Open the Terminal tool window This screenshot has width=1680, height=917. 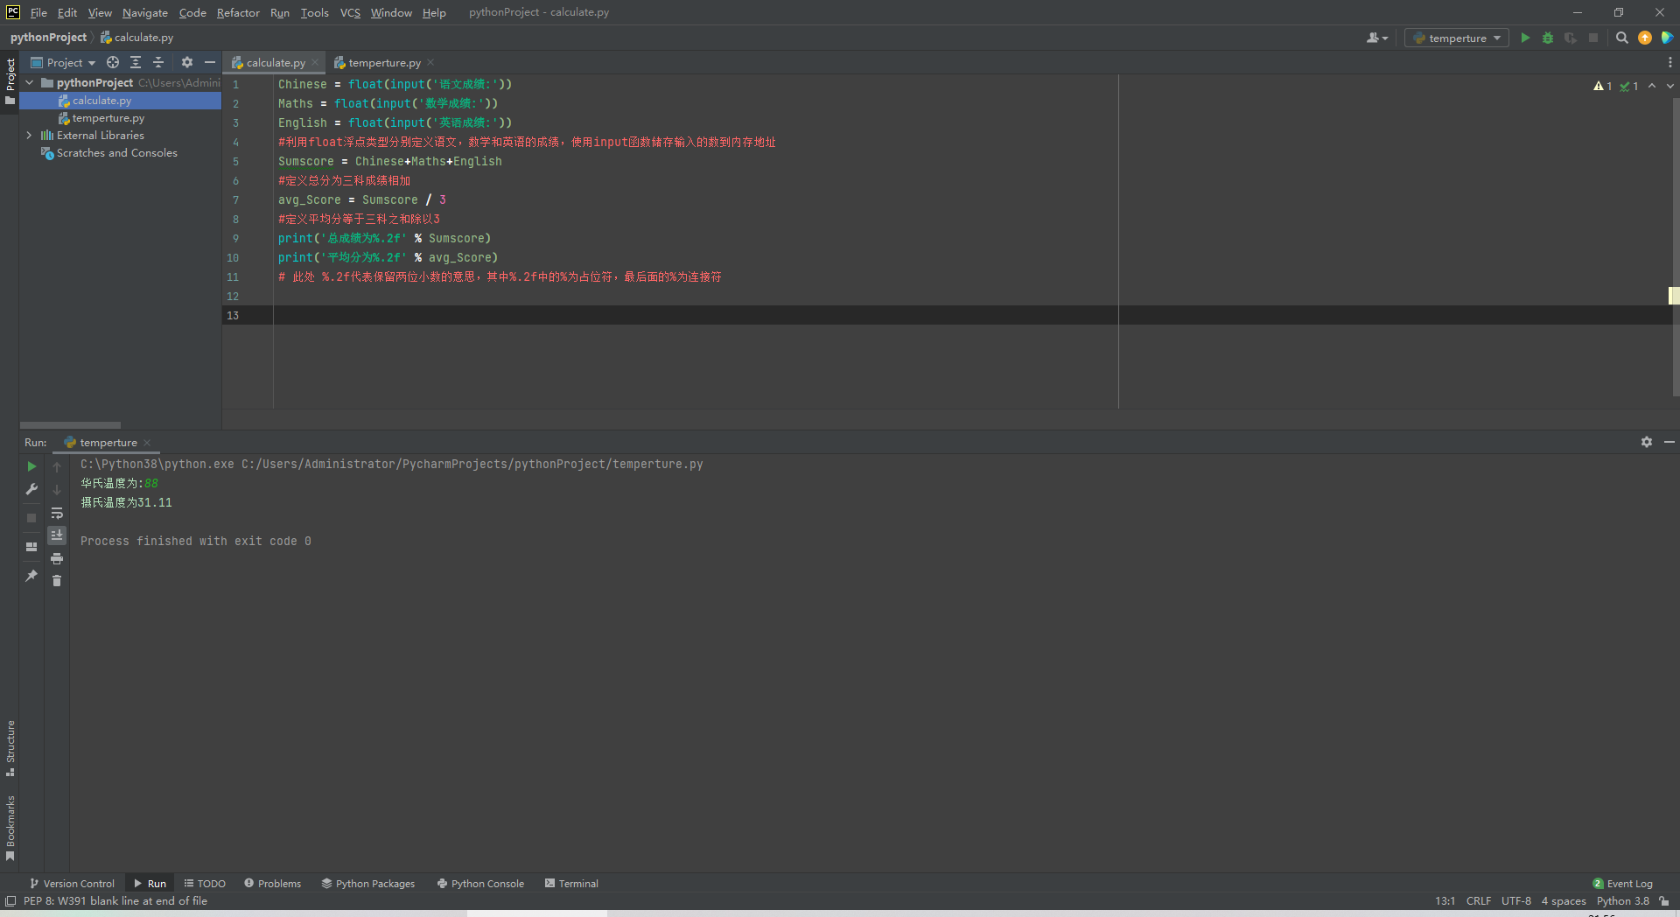[571, 883]
